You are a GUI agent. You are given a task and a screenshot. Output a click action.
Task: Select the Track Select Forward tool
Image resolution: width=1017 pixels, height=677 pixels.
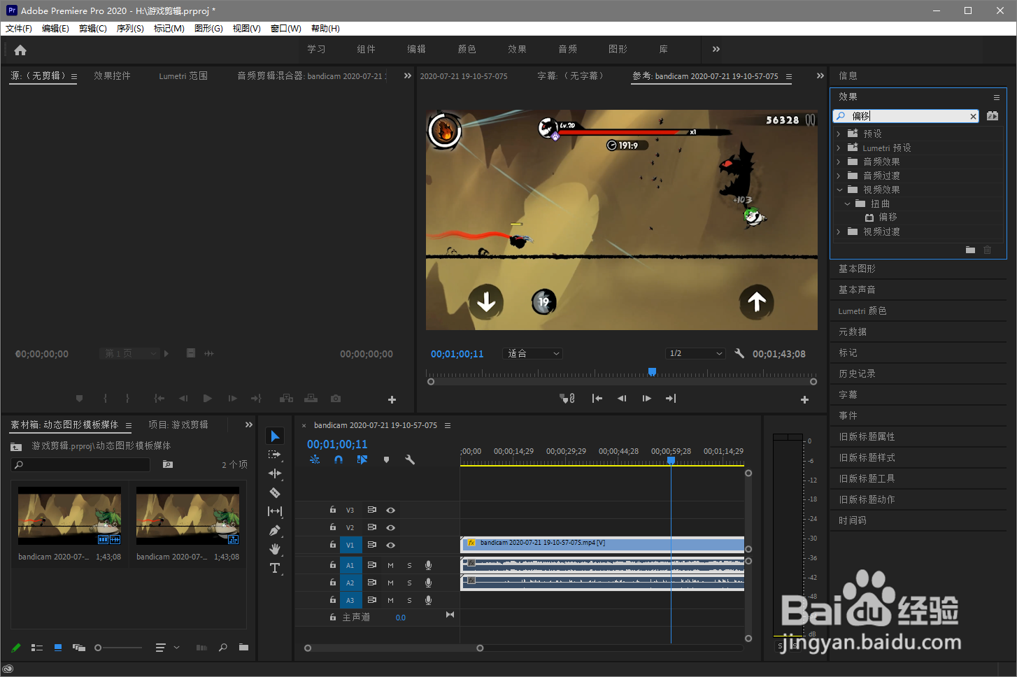(x=275, y=455)
